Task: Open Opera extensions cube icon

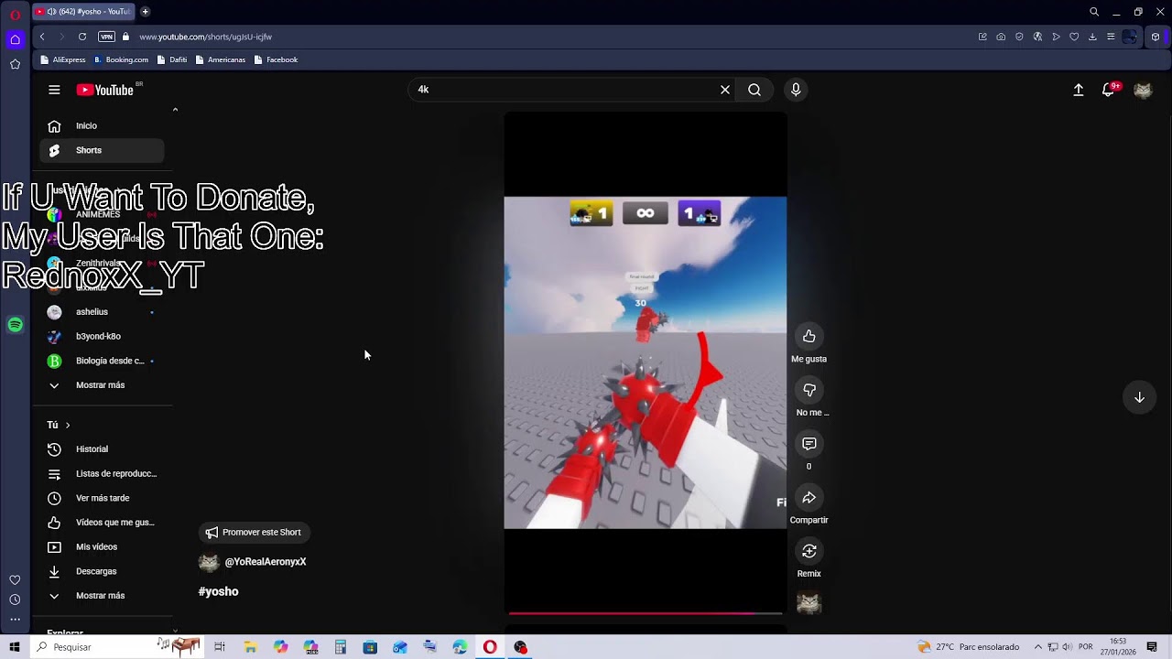Action: [1156, 37]
